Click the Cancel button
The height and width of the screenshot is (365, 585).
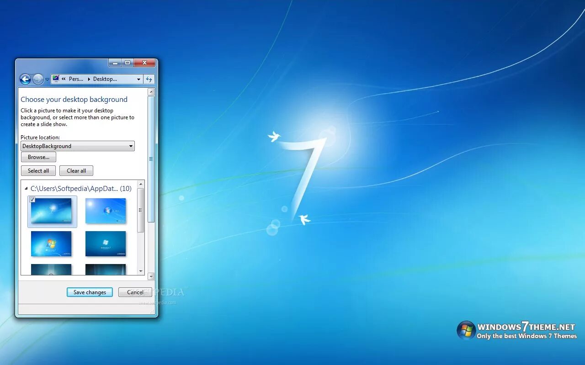point(135,292)
